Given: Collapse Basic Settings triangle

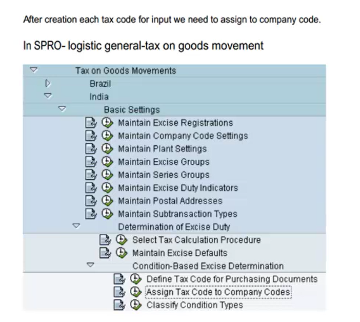Looking at the screenshot, I should pos(62,108).
